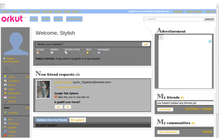Click the add friends button
Image resolution: width=219 pixels, height=138 pixels.
(x=165, y=109)
